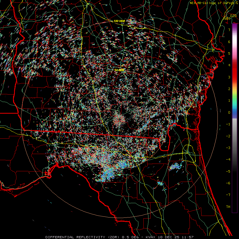Click the 2 dB scale label
Image resolution: width=239 pixels, height=239 pixels.
229,89
